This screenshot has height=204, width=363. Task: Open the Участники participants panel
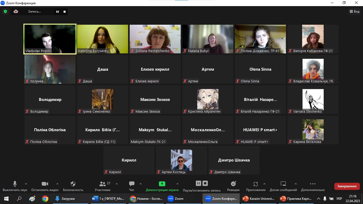click(103, 184)
